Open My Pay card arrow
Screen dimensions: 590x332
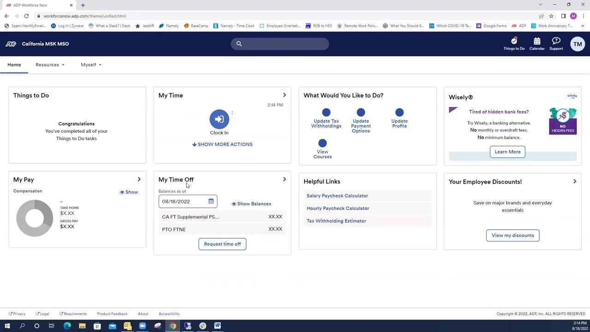(139, 179)
